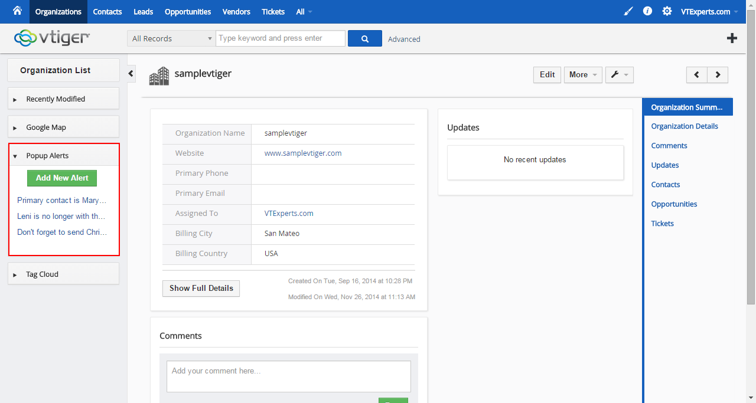The height and width of the screenshot is (403, 756).
Task: Click the search magnifier button
Action: (365, 38)
